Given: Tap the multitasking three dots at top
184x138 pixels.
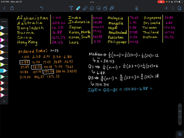Looking at the screenshot, I should (x=92, y=2).
